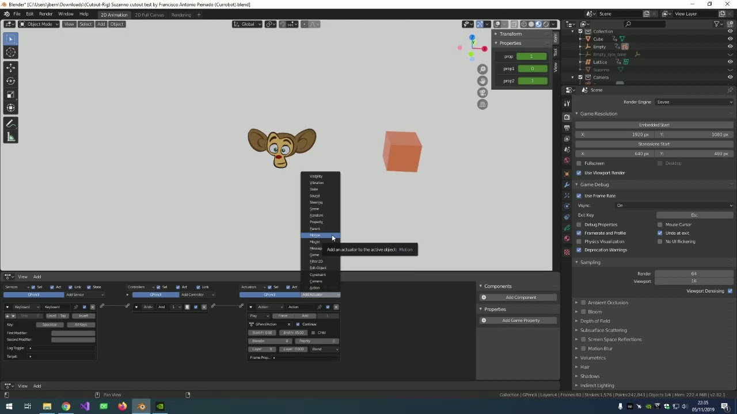This screenshot has height=414, width=737.
Task: Unlink GPencilAction from the actuator
Action: click(289, 324)
